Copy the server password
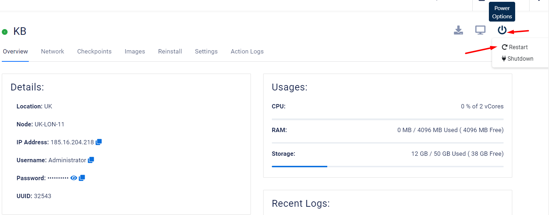 82,177
